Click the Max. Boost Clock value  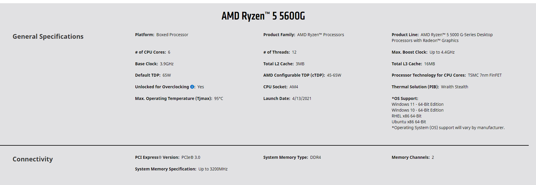[x=442, y=52]
